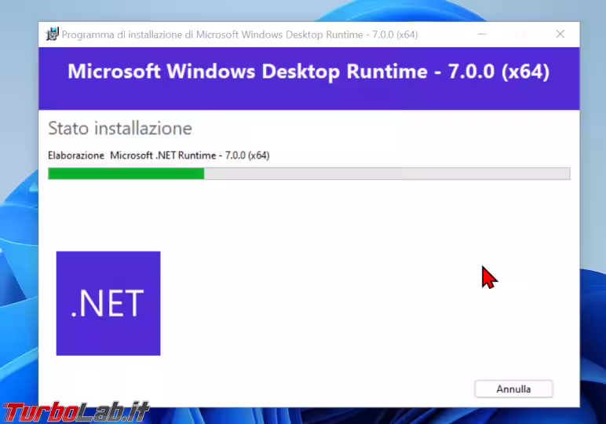Click 'Elaborazione Microsoft .NET Runtime' status text
The width and height of the screenshot is (606, 424).
(x=159, y=155)
